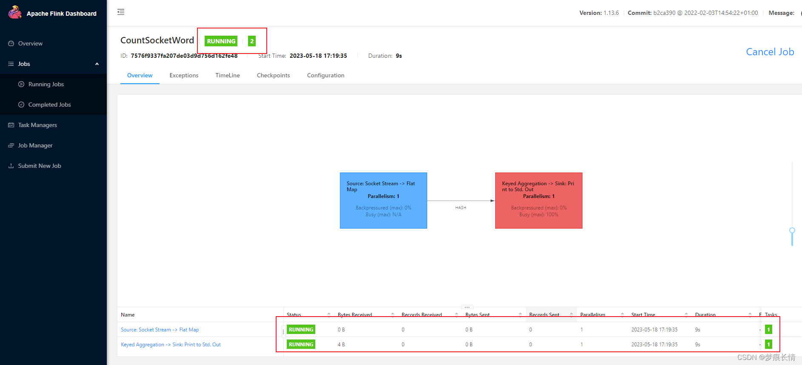802x365 pixels.
Task: Click the Completed Jobs check-circle icon
Action: 21,105
